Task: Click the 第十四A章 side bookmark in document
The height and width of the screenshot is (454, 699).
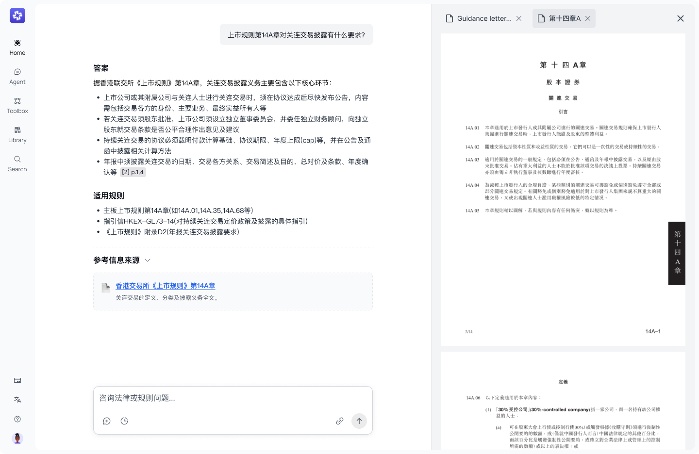Action: click(x=677, y=253)
